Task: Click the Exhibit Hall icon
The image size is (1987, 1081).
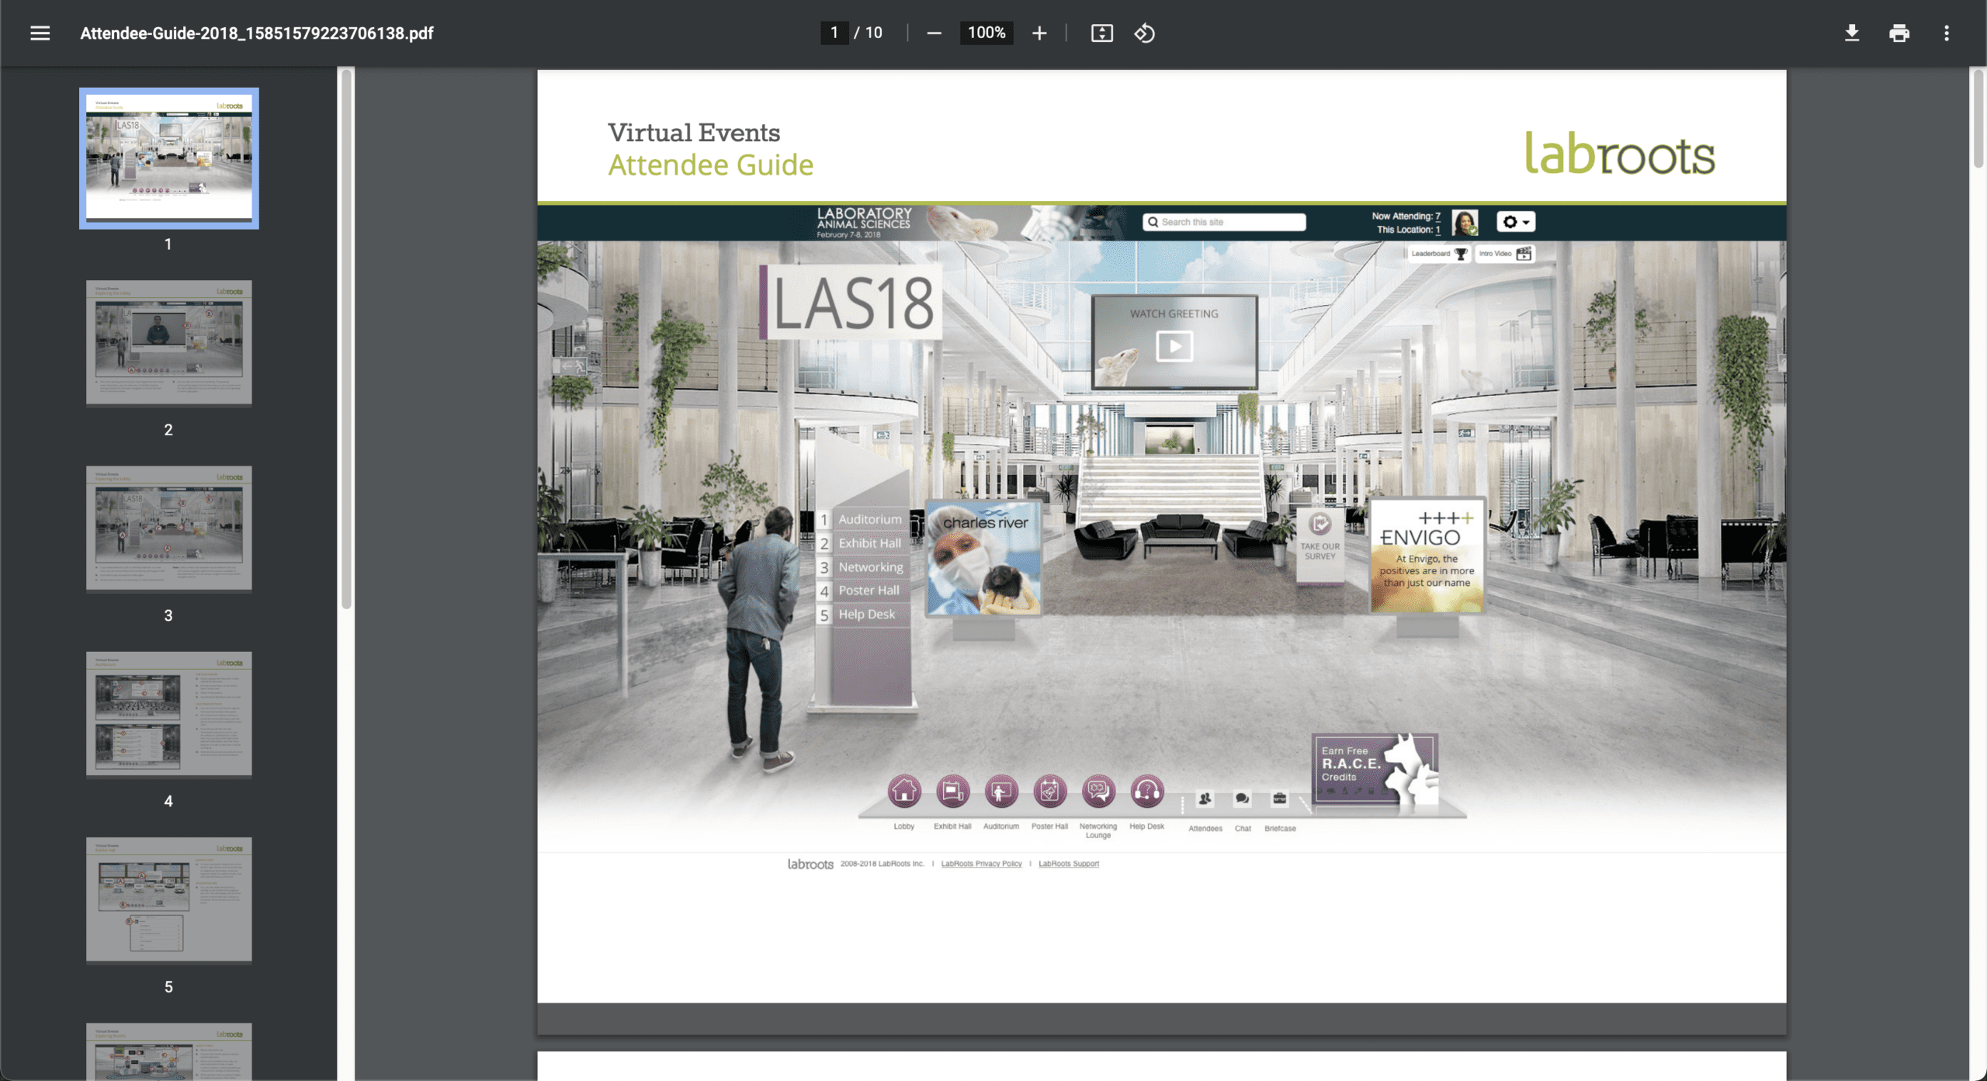Action: click(952, 792)
